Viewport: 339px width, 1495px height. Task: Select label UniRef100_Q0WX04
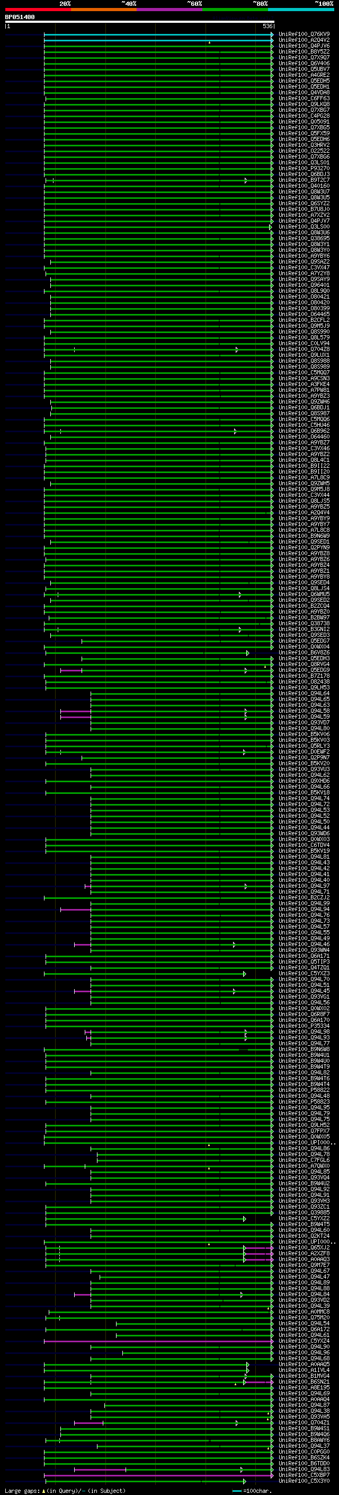click(x=304, y=647)
